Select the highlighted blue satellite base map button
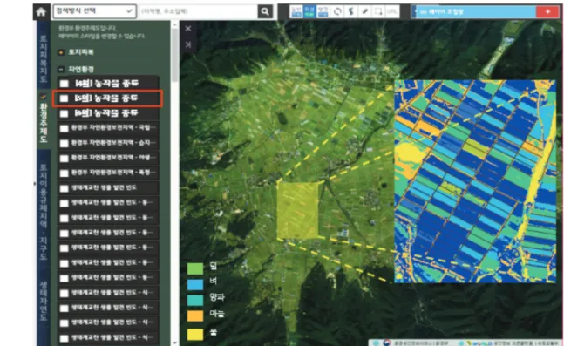Viewport: 564px width, 346px height. click(x=309, y=11)
